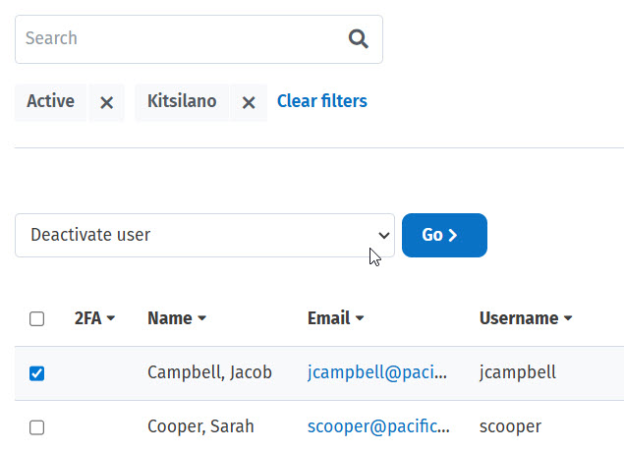Uncheck the Jacob Campbell row checkbox
Viewport: 624px width, 451px height.
(x=37, y=373)
